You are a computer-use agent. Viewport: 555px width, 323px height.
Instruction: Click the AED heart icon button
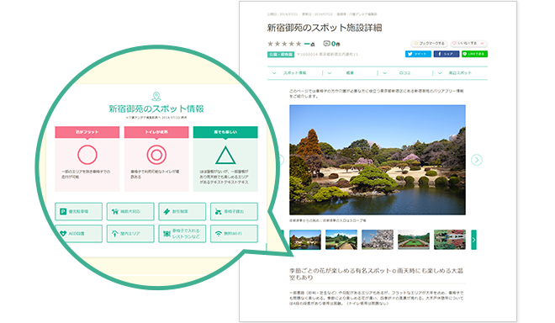[78, 234]
